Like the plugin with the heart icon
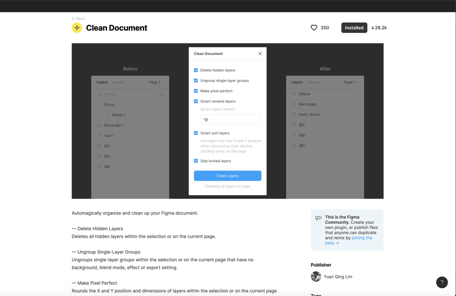The width and height of the screenshot is (456, 296). coord(314,28)
